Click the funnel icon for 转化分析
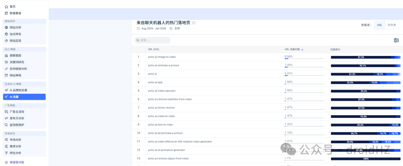Image resolution: width=403 pixels, height=166 pixels. click(x=6, y=153)
